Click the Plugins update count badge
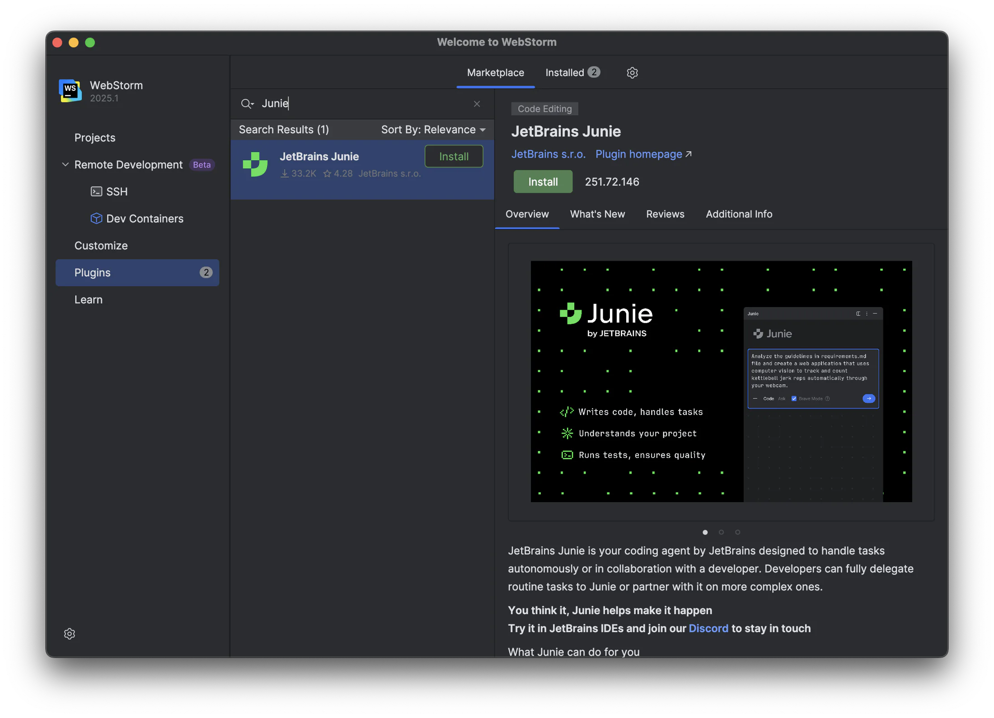The height and width of the screenshot is (718, 994). click(x=206, y=272)
